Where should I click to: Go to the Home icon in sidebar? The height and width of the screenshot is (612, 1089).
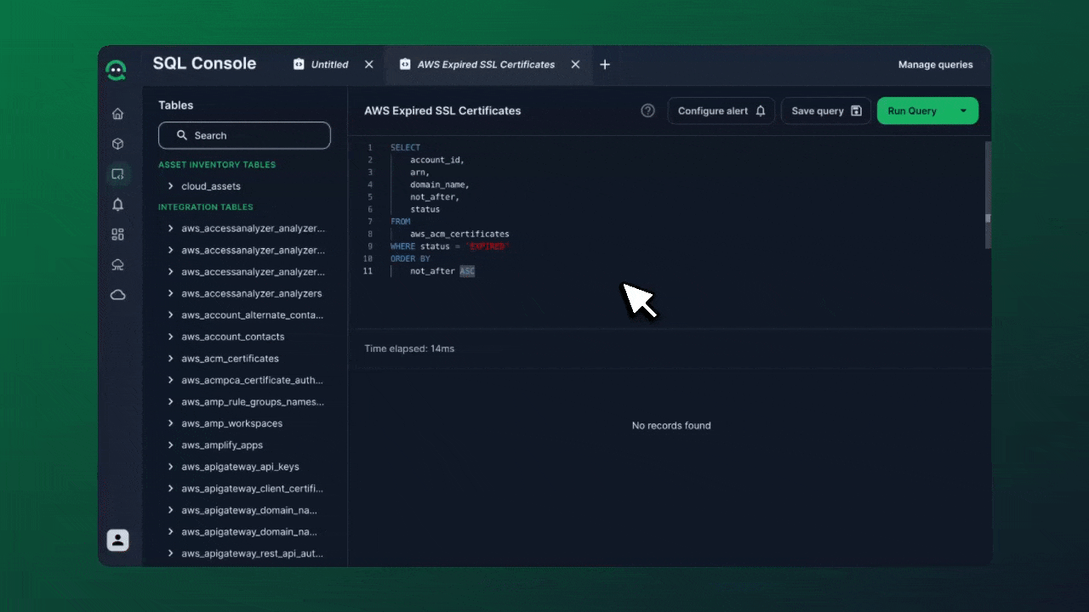117,114
